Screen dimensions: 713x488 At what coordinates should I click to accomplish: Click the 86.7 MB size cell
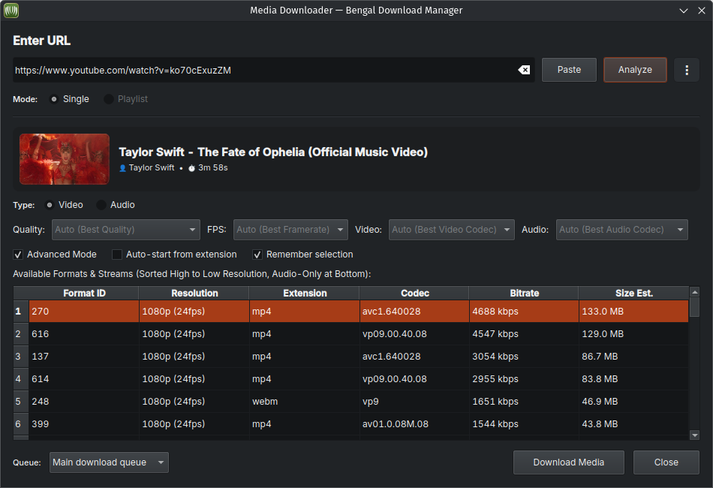pos(634,357)
